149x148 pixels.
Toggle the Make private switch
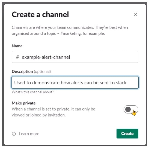(x=131, y=109)
